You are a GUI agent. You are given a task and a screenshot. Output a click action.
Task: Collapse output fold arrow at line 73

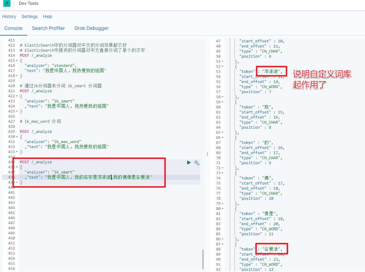[223, 173]
